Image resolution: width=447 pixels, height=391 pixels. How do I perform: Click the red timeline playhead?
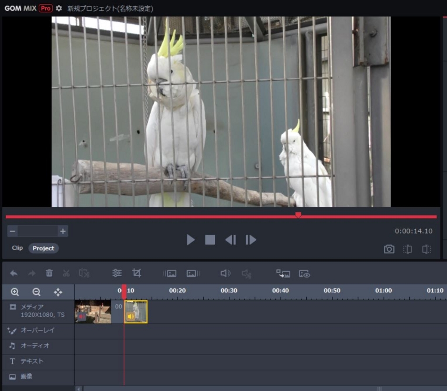124,292
